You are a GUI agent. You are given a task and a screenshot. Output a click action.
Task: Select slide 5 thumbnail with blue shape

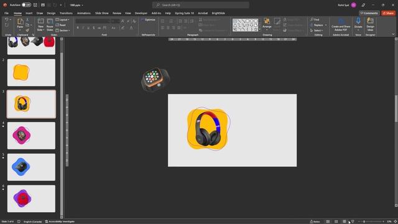[31, 167]
